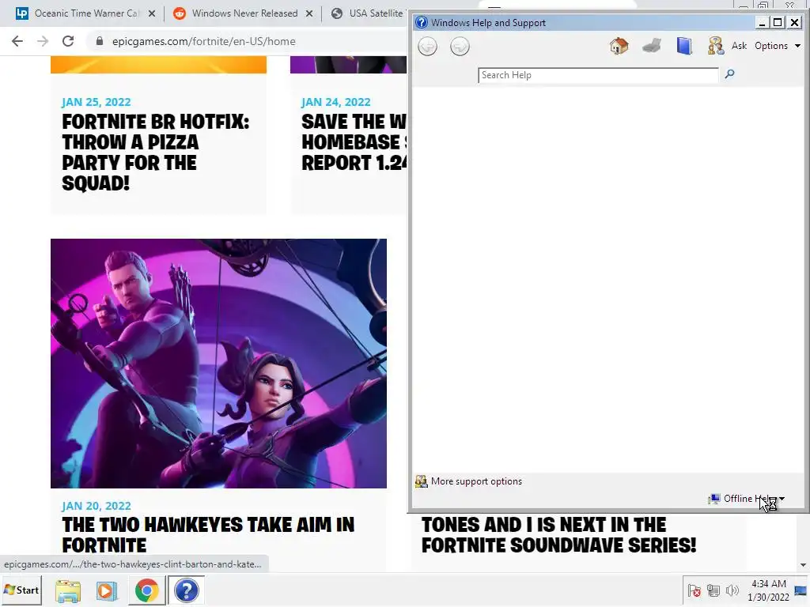Open Action Center flag tray icon
This screenshot has width=810, height=607.
(695, 590)
